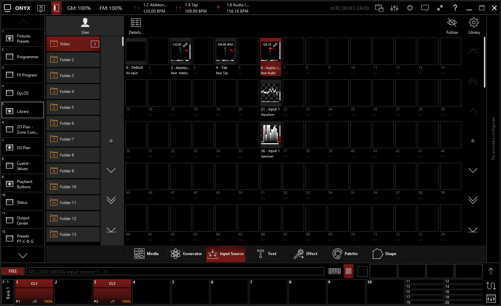Open the 2D Plan - Zone Com view
The image size is (501, 306).
[23, 129]
